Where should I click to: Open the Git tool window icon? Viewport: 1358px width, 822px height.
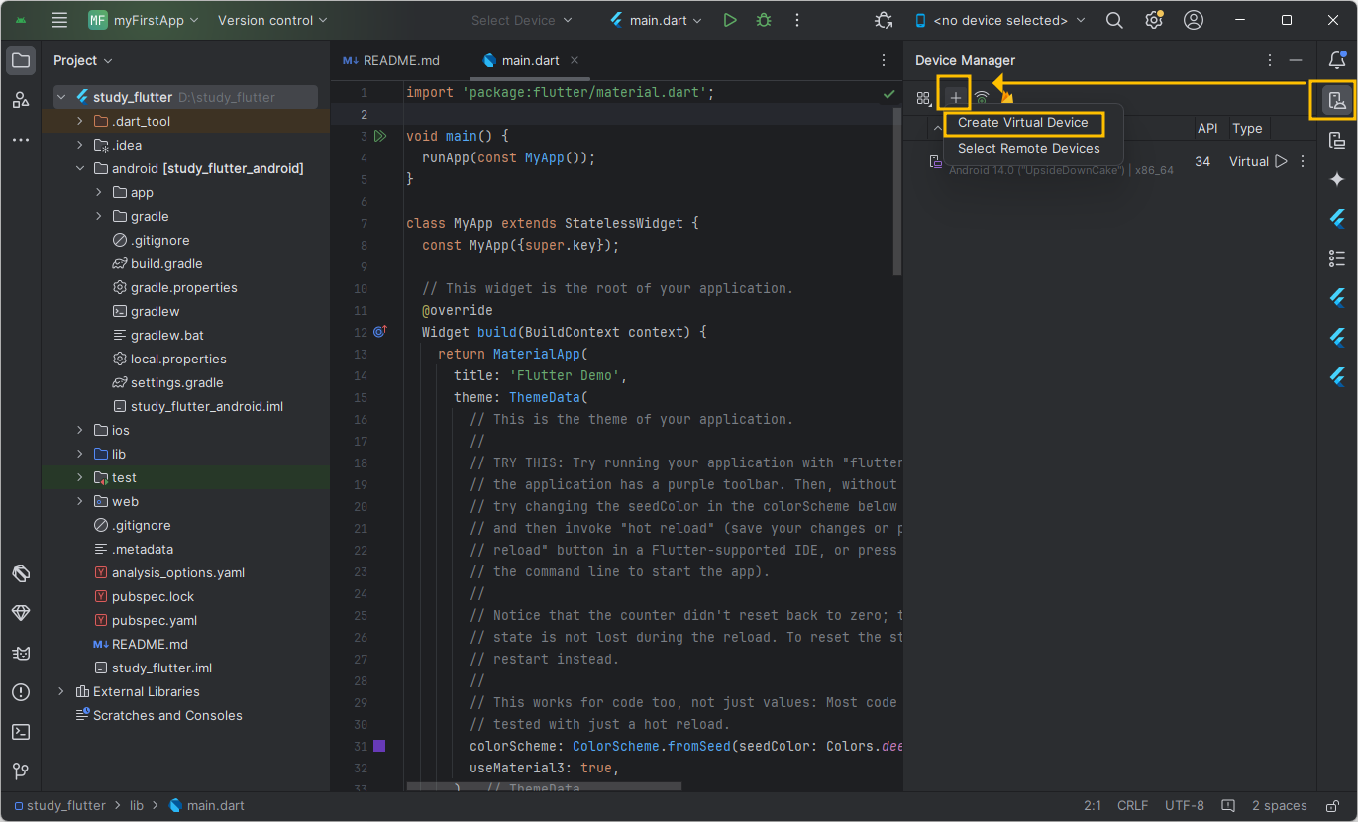(20, 771)
